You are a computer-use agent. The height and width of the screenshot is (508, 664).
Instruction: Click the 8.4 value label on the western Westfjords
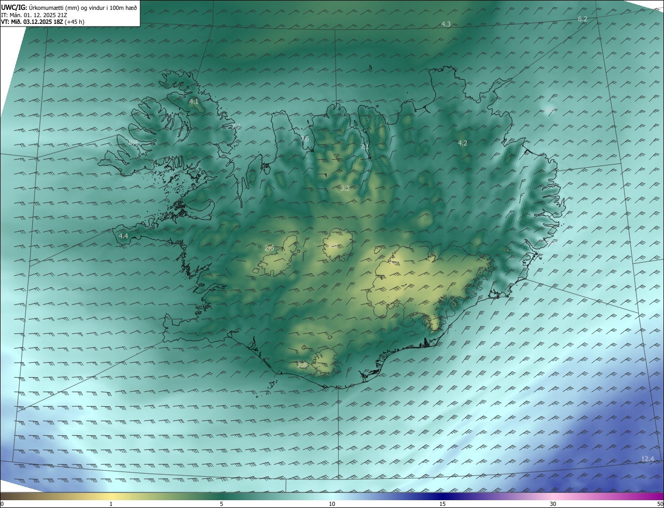(x=134, y=143)
